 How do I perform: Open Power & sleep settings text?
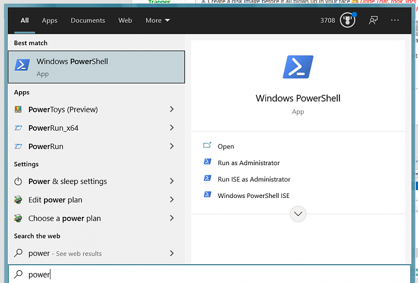point(67,181)
